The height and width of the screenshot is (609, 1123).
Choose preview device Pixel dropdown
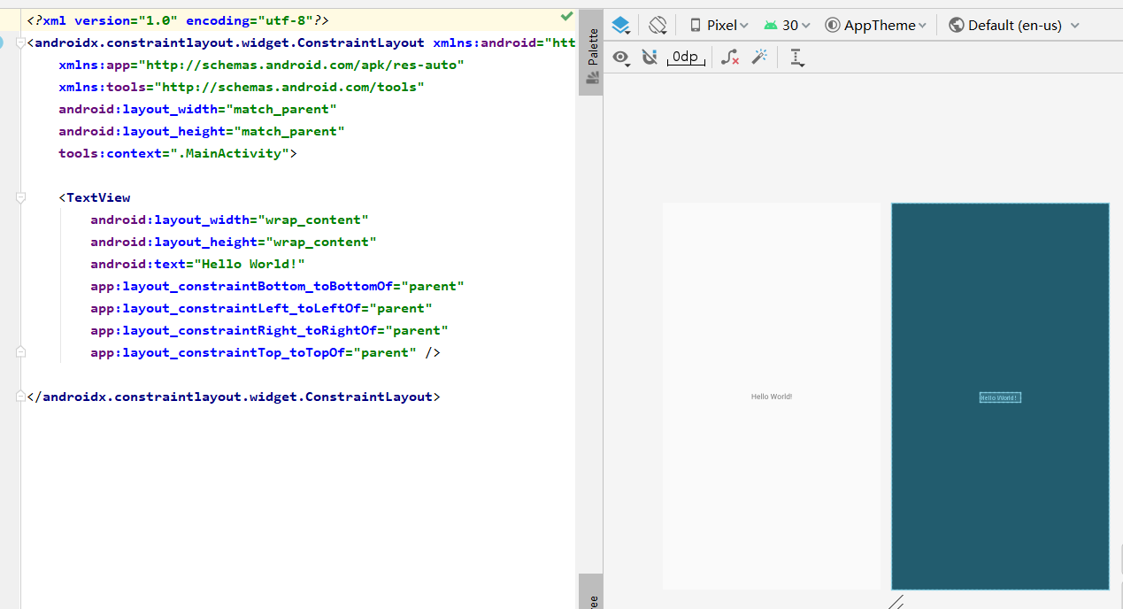[719, 26]
